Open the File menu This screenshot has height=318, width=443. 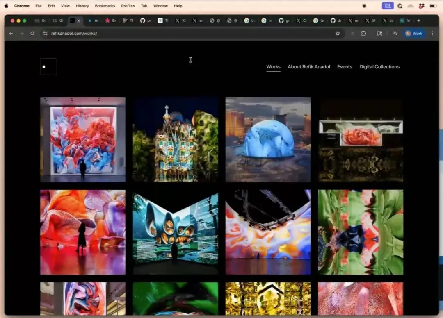pos(39,6)
